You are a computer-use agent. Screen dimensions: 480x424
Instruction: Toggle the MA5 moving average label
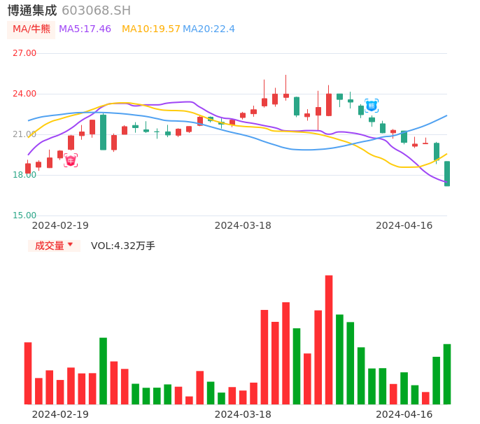pos(85,29)
